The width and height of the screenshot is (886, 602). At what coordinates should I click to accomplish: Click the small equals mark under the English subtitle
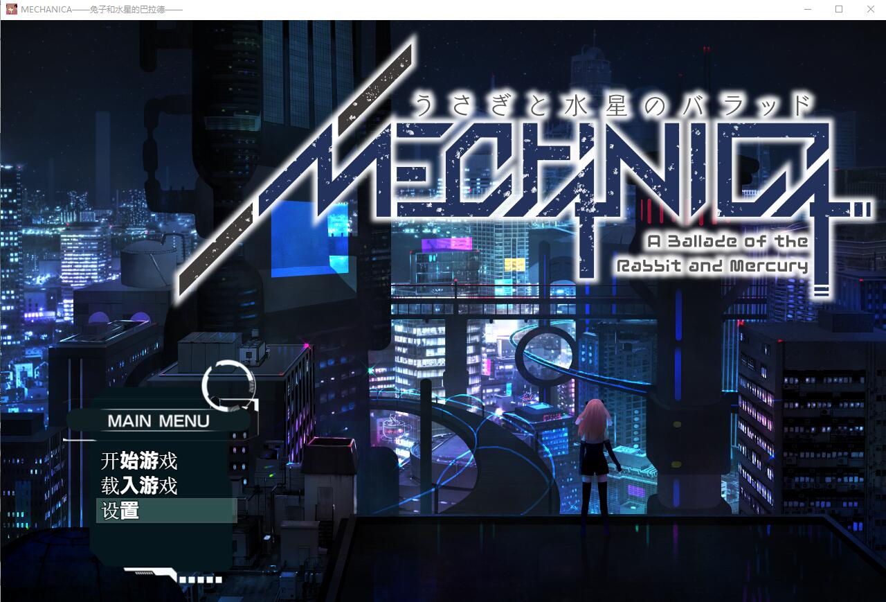click(820, 292)
